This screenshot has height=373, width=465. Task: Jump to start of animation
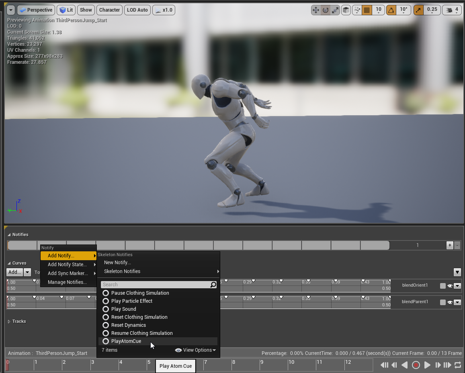[384, 365]
